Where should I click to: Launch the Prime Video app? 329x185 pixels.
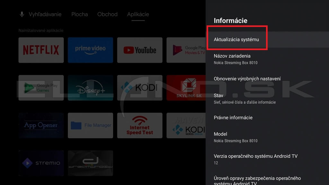[90, 50]
